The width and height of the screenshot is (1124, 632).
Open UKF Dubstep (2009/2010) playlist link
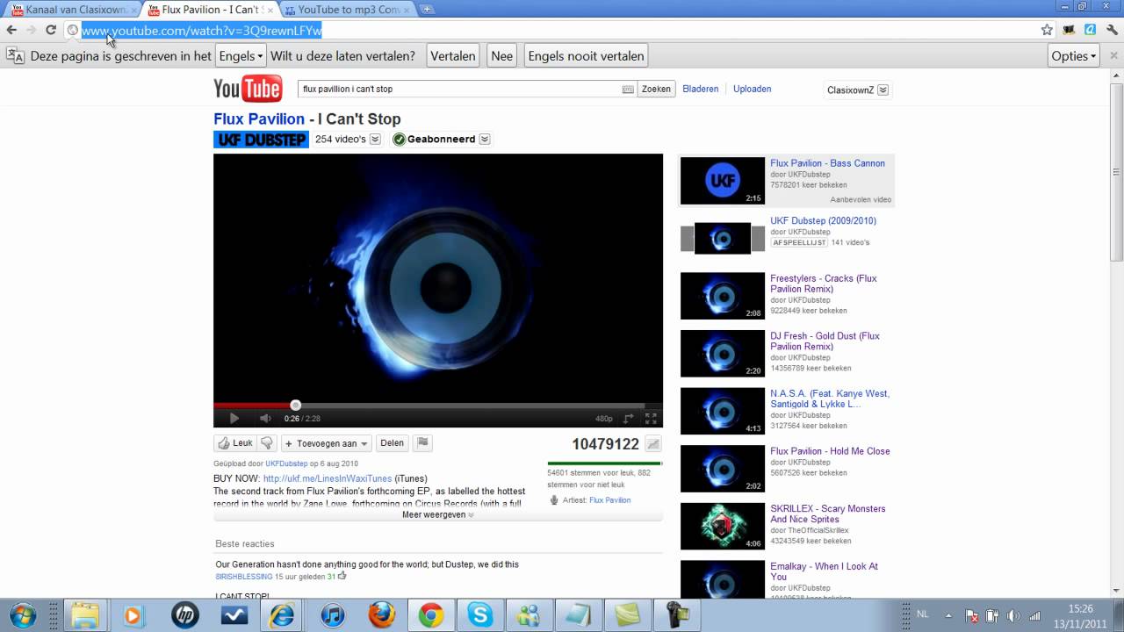823,220
